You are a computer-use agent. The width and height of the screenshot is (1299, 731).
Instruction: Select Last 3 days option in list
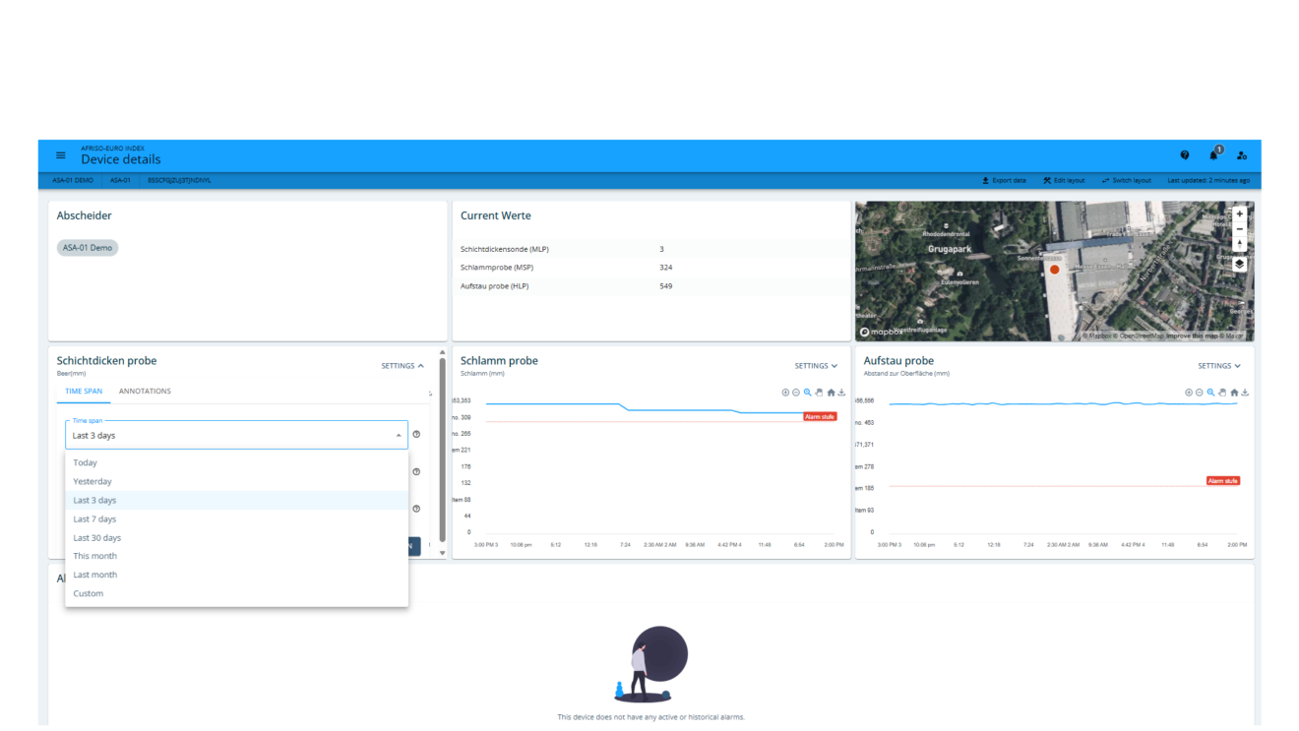click(x=236, y=500)
